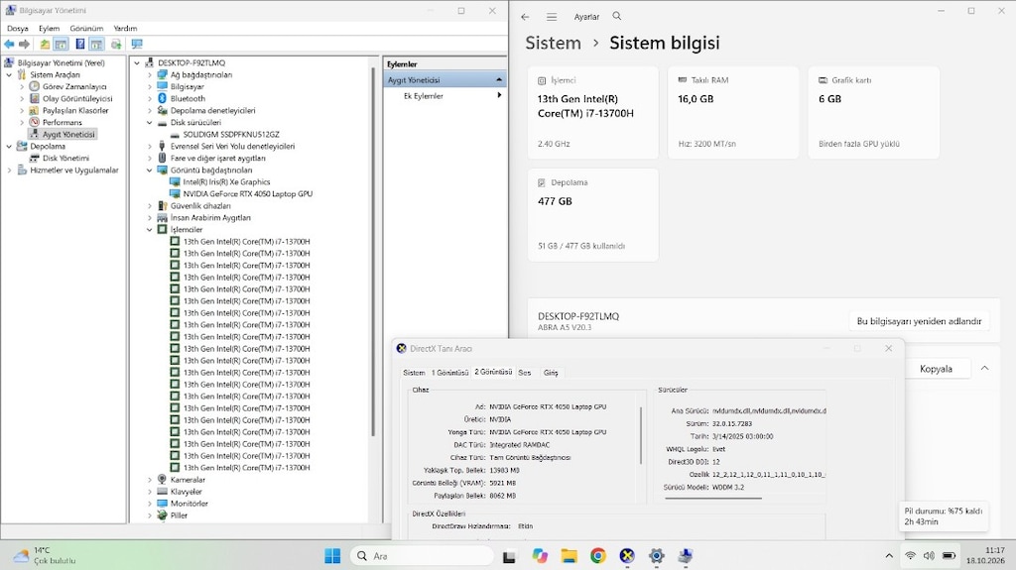Click the update driver toolbar icon with green arrow
Screen dimensions: 1016x570
[116, 44]
